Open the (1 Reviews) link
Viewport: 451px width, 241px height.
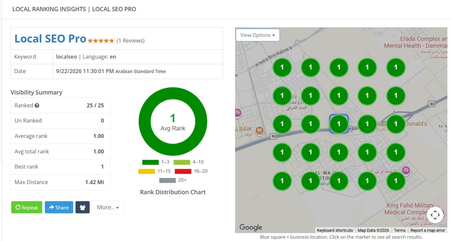(130, 40)
